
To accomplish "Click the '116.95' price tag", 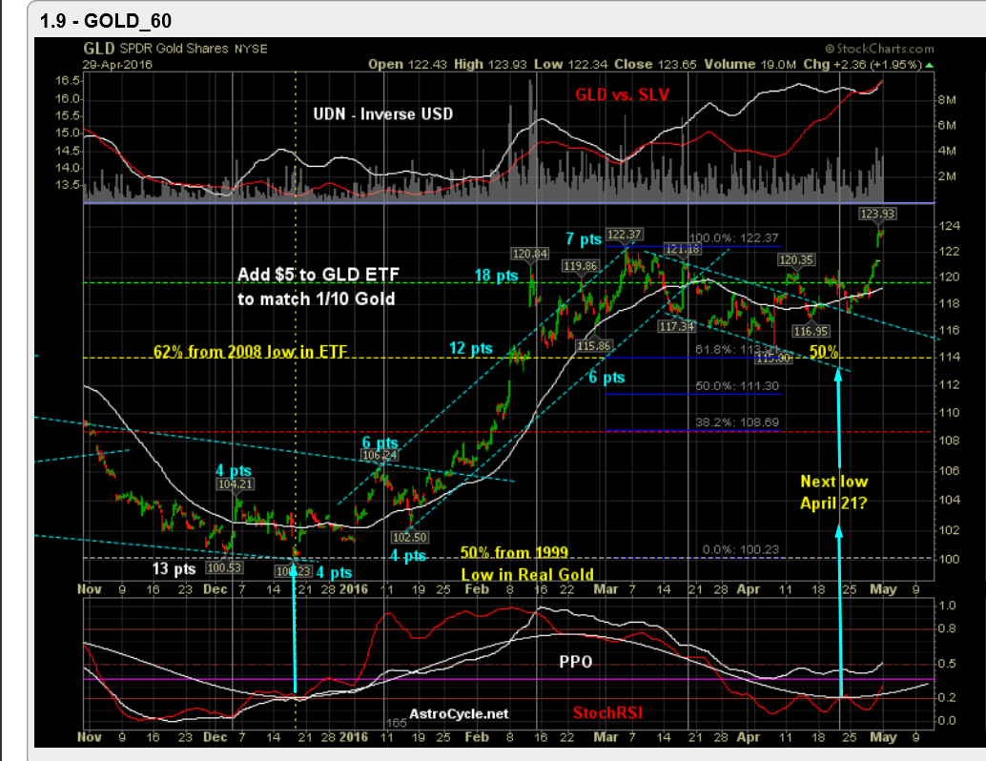I will [811, 332].
